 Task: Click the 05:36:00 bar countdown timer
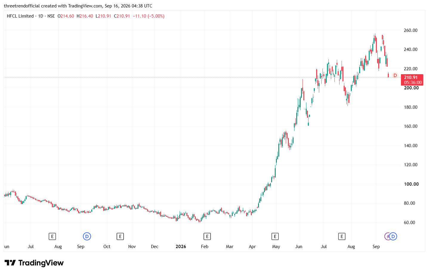[413, 82]
